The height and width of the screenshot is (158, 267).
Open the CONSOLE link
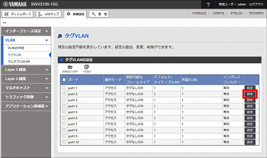tap(199, 13)
